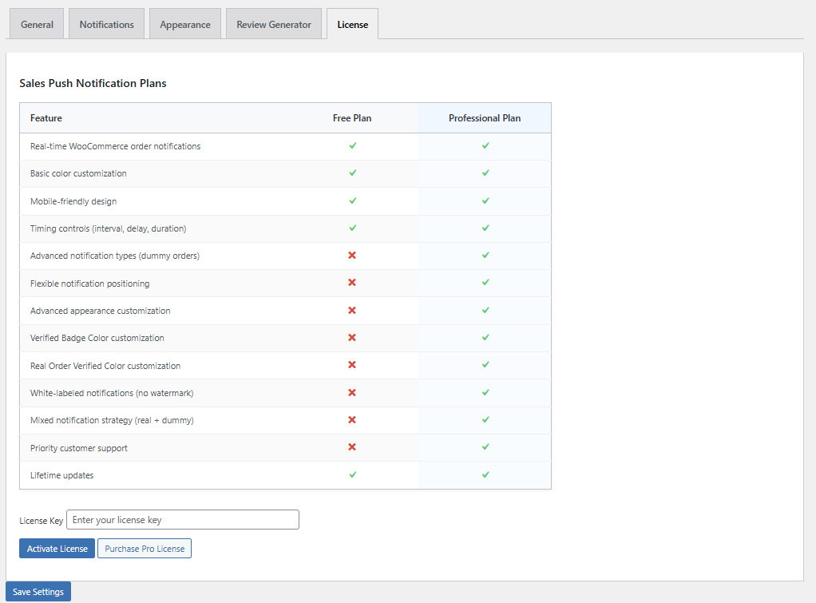Open the Notifications tab

(x=106, y=24)
